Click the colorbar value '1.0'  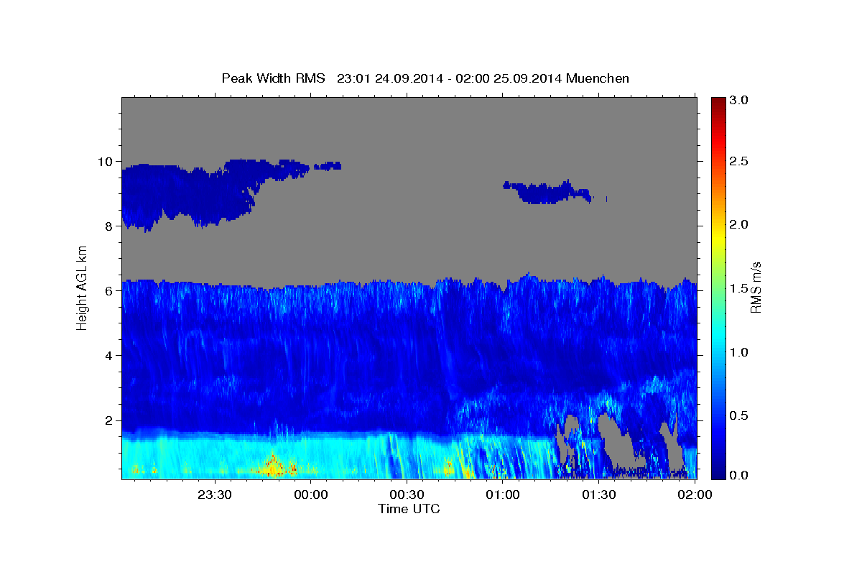[x=740, y=352]
